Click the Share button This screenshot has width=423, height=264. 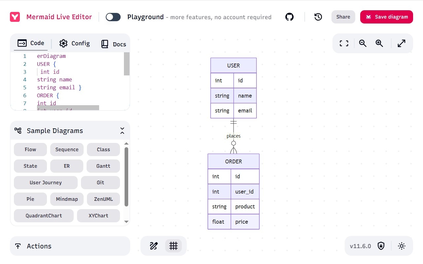click(x=343, y=17)
